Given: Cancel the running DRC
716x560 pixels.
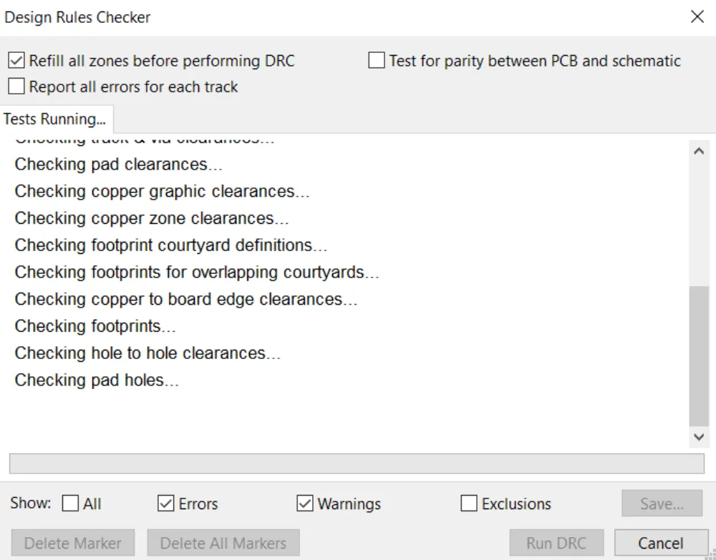Looking at the screenshot, I should tap(659, 544).
